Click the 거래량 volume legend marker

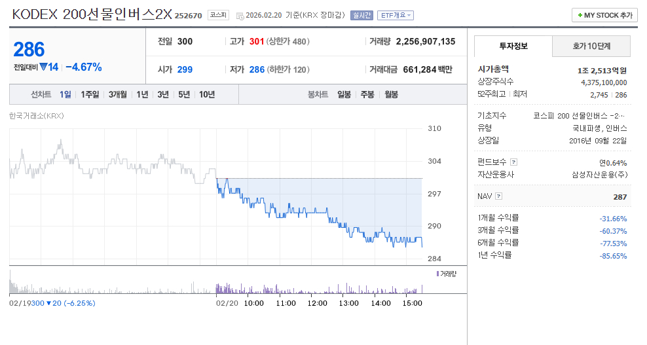pos(437,273)
